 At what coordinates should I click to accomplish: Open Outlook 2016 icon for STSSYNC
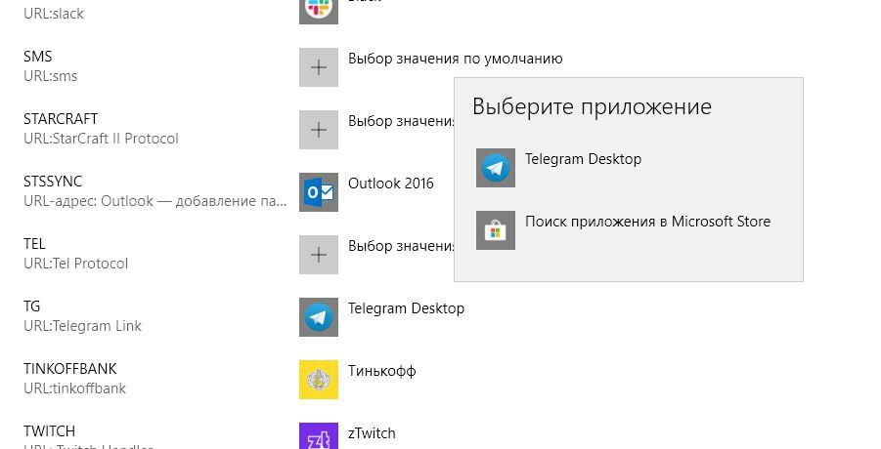click(319, 192)
